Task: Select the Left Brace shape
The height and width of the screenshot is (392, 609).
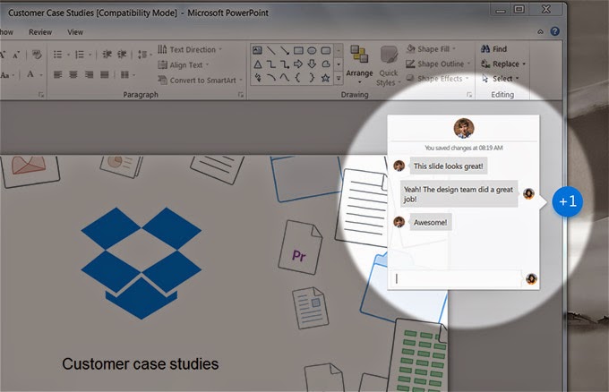Action: point(298,78)
